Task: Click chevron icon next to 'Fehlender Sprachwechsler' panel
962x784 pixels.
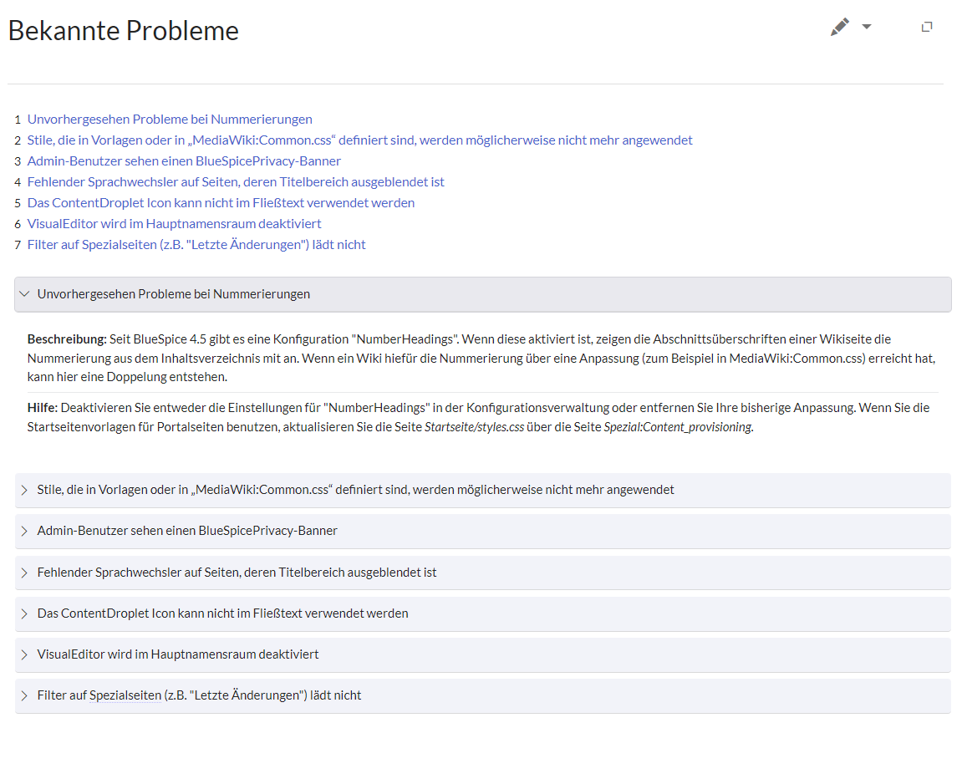Action: 24,573
